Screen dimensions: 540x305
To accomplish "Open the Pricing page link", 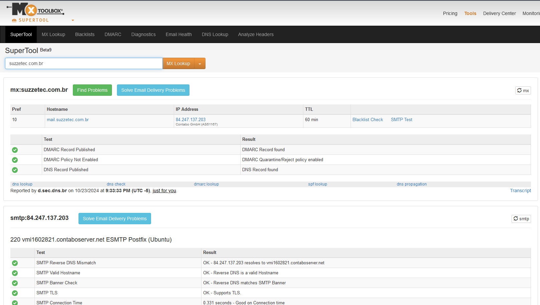I will pyautogui.click(x=450, y=13).
